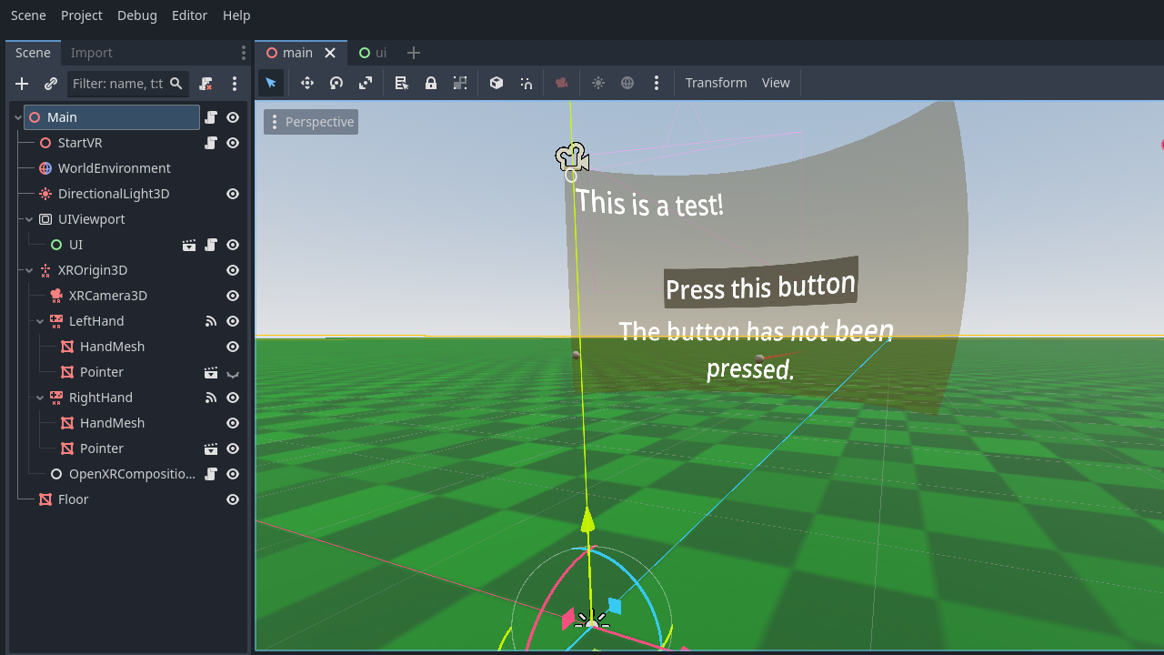Click RightHand signals icon

[211, 398]
